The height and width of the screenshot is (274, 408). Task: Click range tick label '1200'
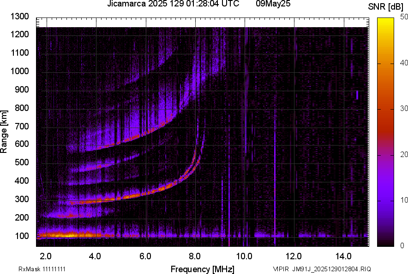[x=19, y=34]
